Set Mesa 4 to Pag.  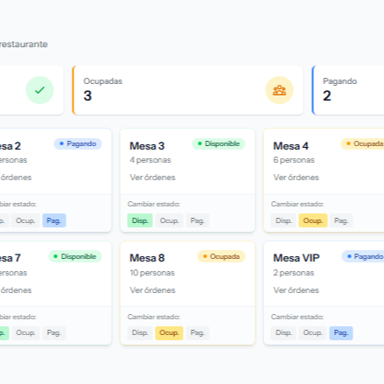pyautogui.click(x=341, y=220)
